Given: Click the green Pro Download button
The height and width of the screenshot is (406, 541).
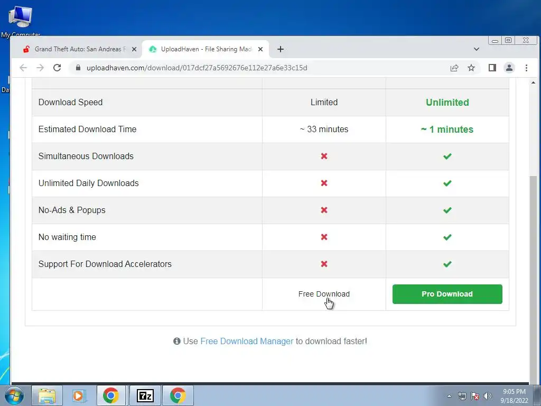Looking at the screenshot, I should point(447,294).
